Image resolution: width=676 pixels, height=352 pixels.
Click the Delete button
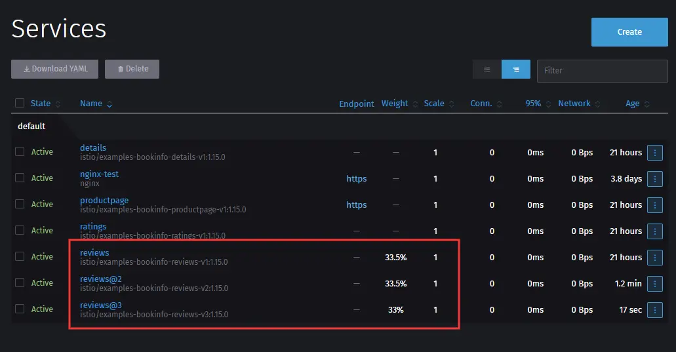click(132, 69)
